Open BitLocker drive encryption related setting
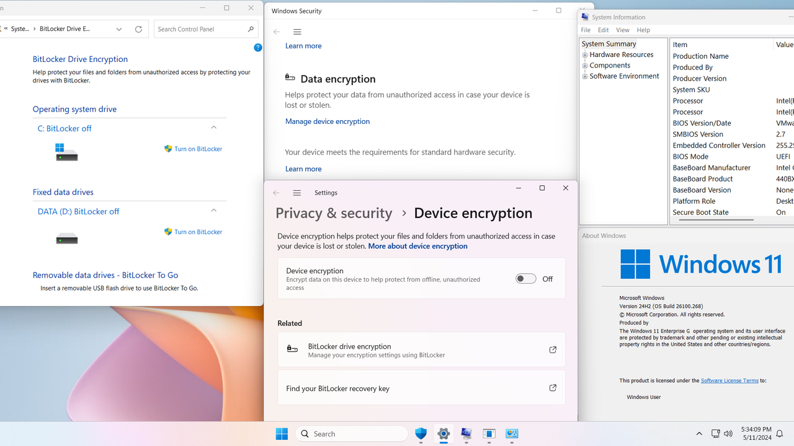 [421, 350]
